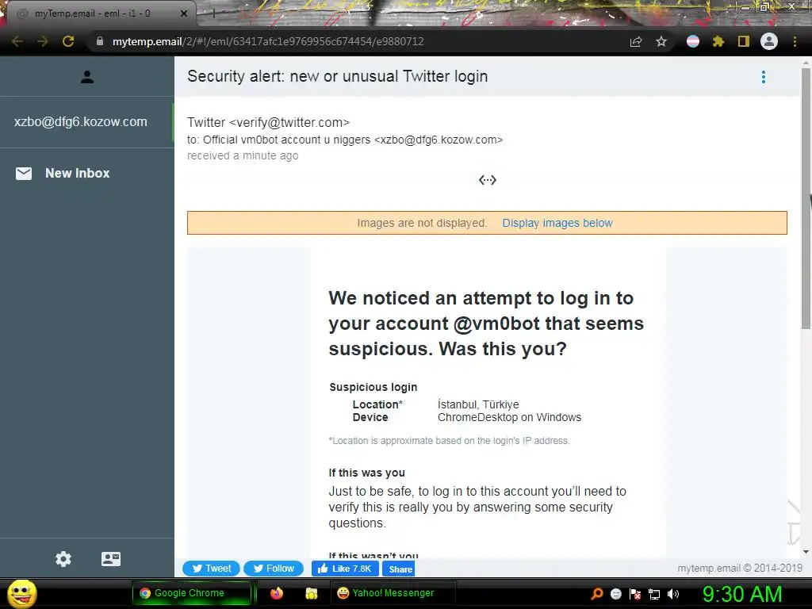Click the Facebook Share button
This screenshot has height=609, width=812.
(x=399, y=569)
